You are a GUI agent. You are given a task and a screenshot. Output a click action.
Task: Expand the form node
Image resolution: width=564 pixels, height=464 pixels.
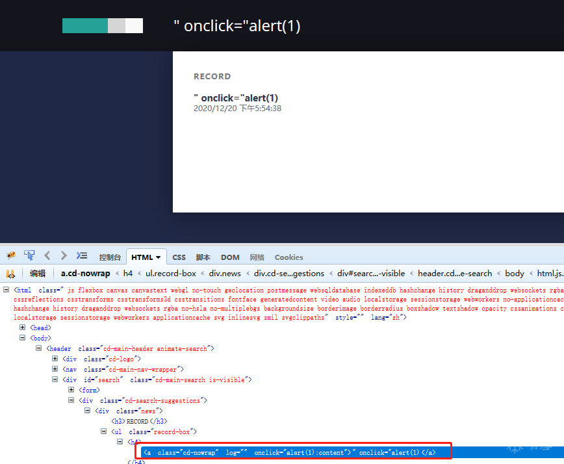[x=71, y=390]
